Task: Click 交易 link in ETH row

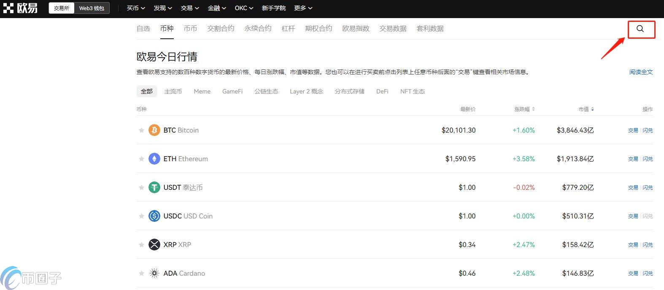Action: pos(633,159)
